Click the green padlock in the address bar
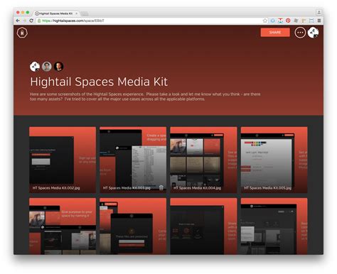 tap(39, 21)
